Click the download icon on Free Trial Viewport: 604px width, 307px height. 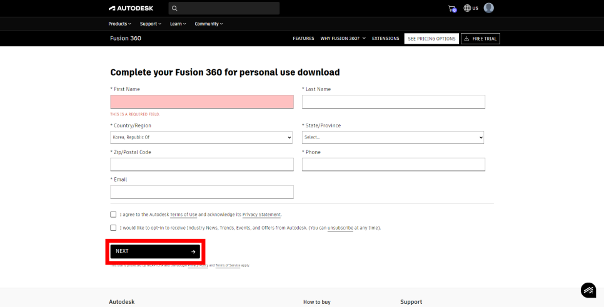click(466, 39)
